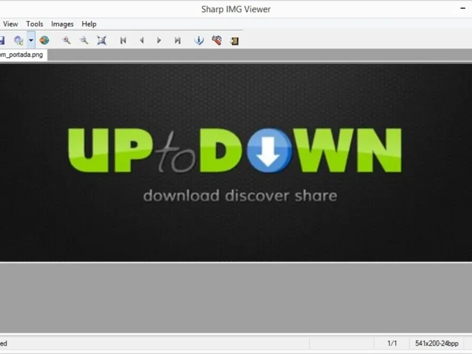The image size is (472, 354).
Task: Go to the next image
Action: click(159, 40)
